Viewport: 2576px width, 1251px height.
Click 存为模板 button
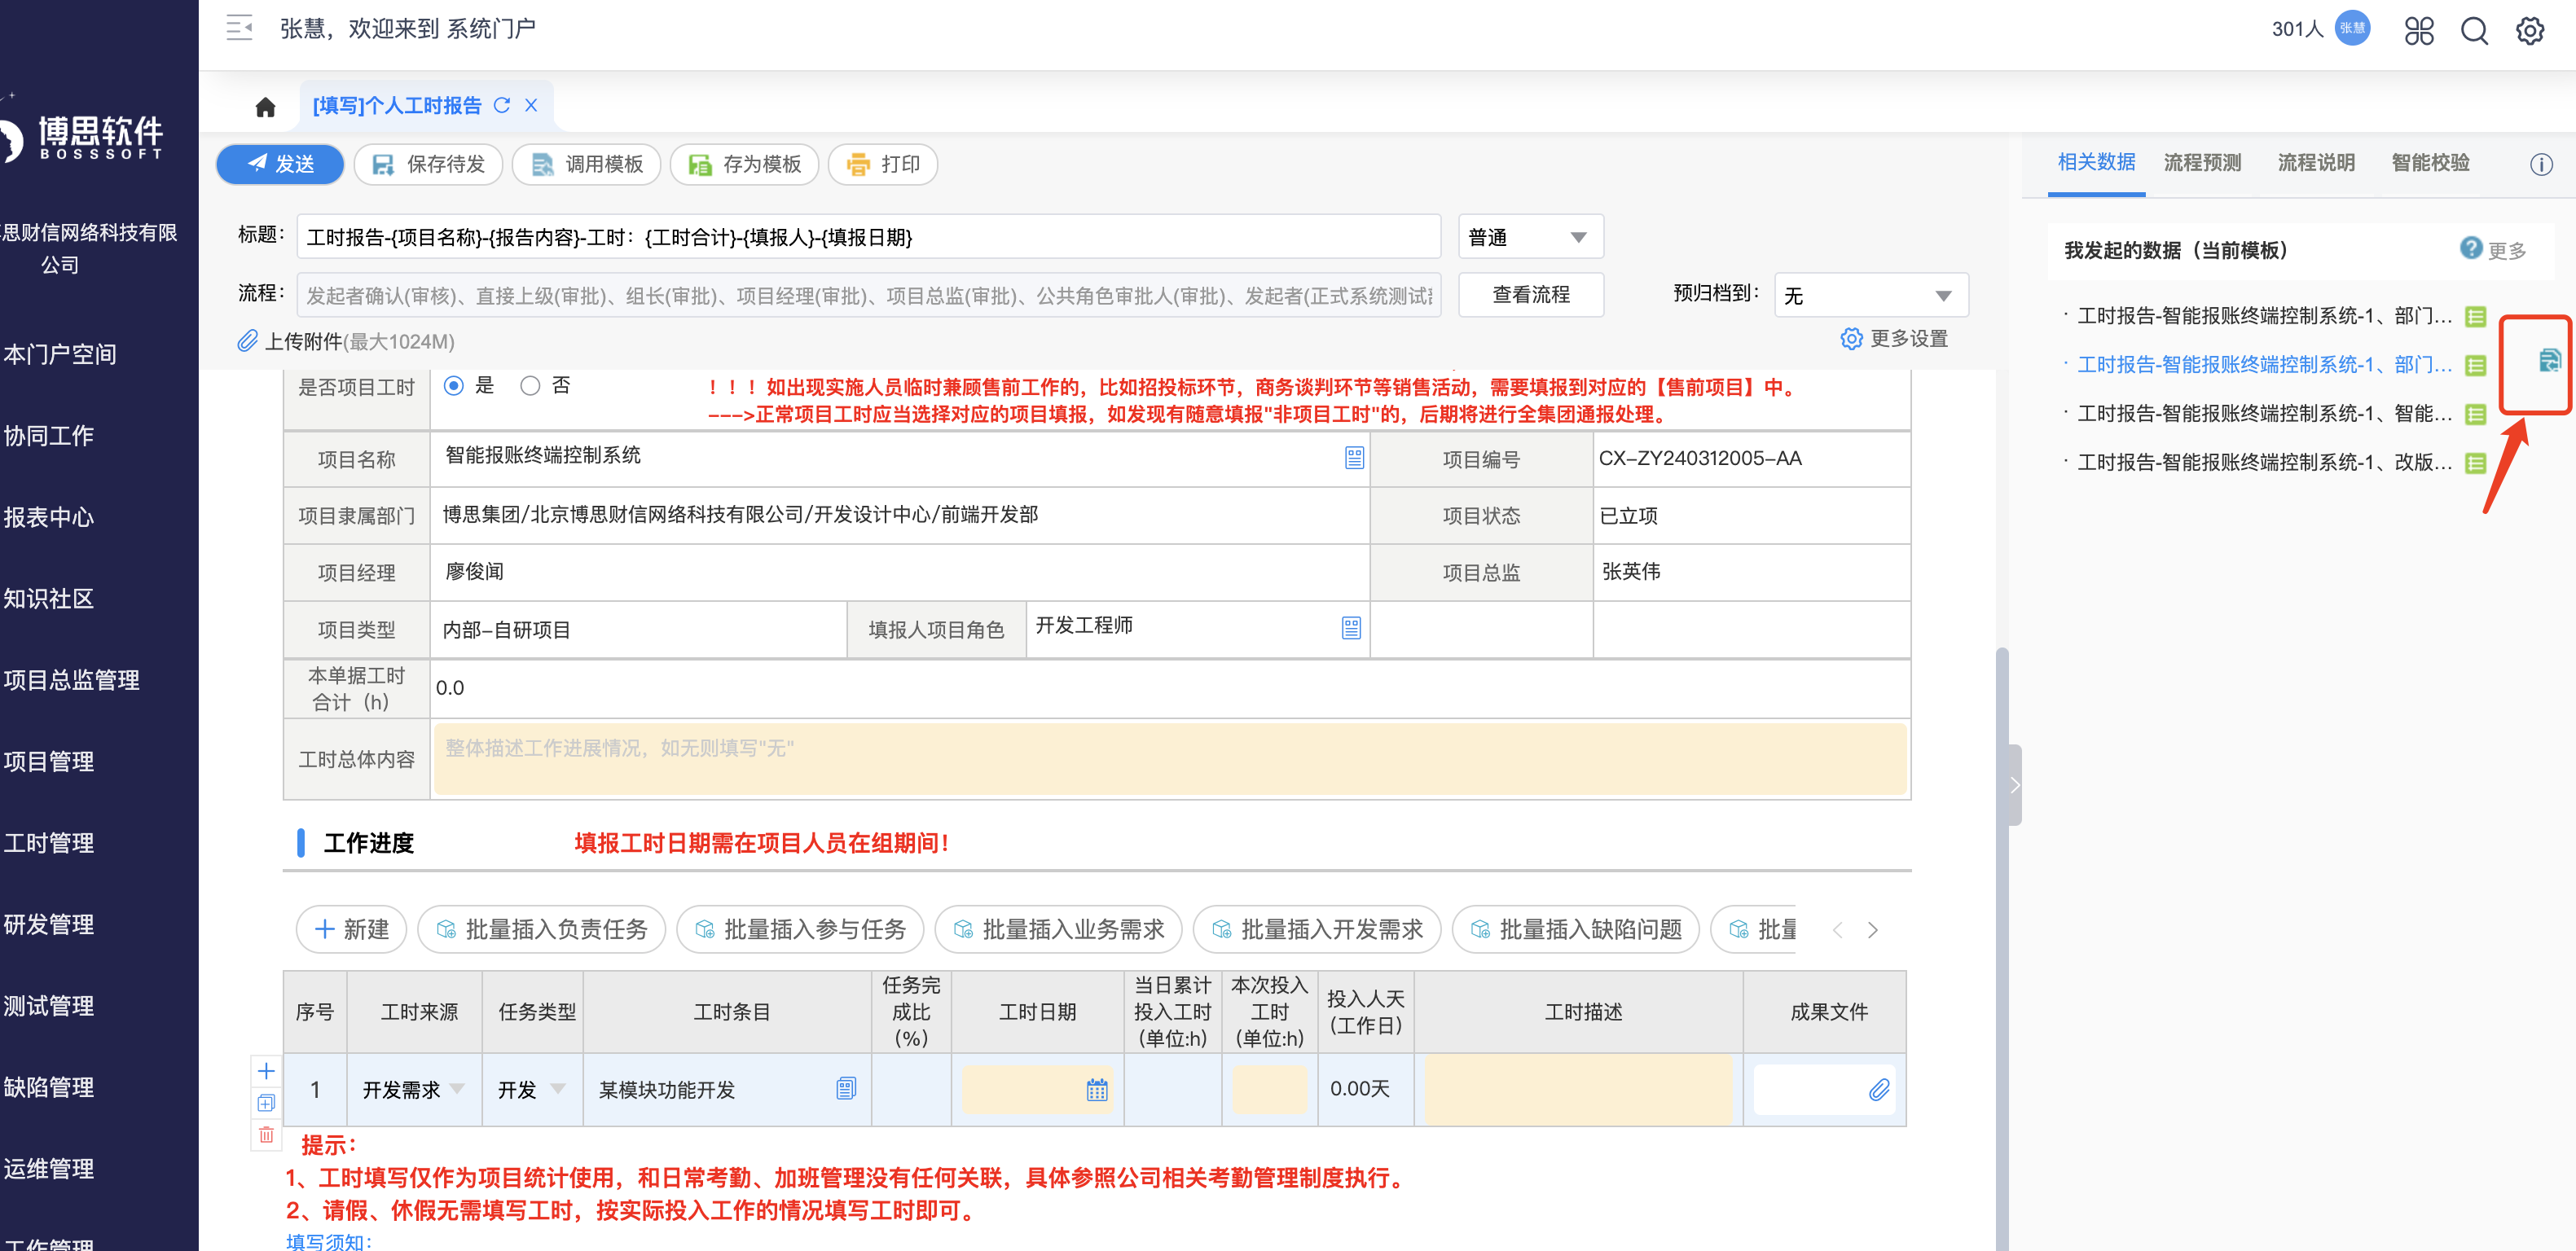[744, 164]
